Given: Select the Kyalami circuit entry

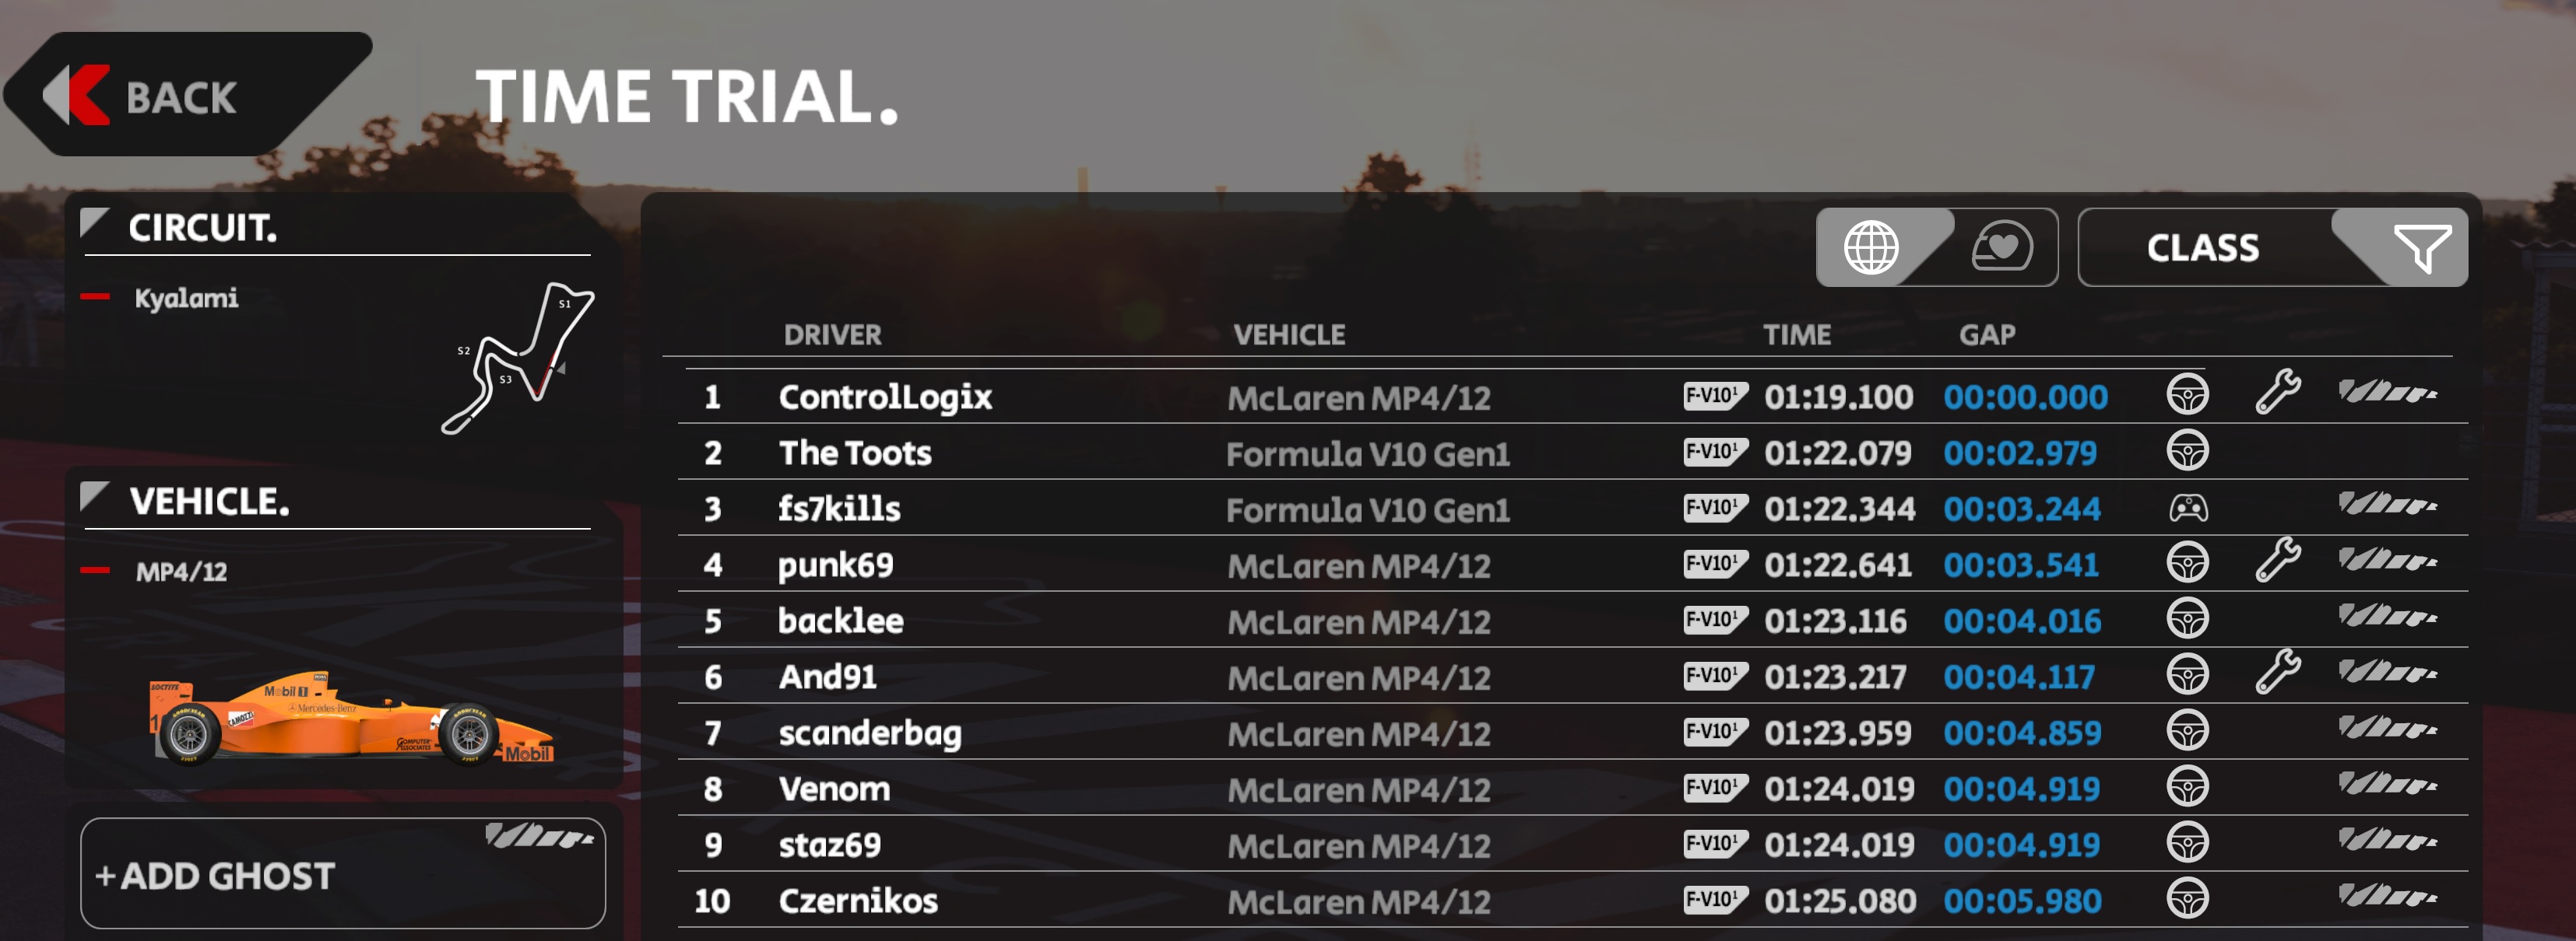Looking at the screenshot, I should click(x=186, y=298).
